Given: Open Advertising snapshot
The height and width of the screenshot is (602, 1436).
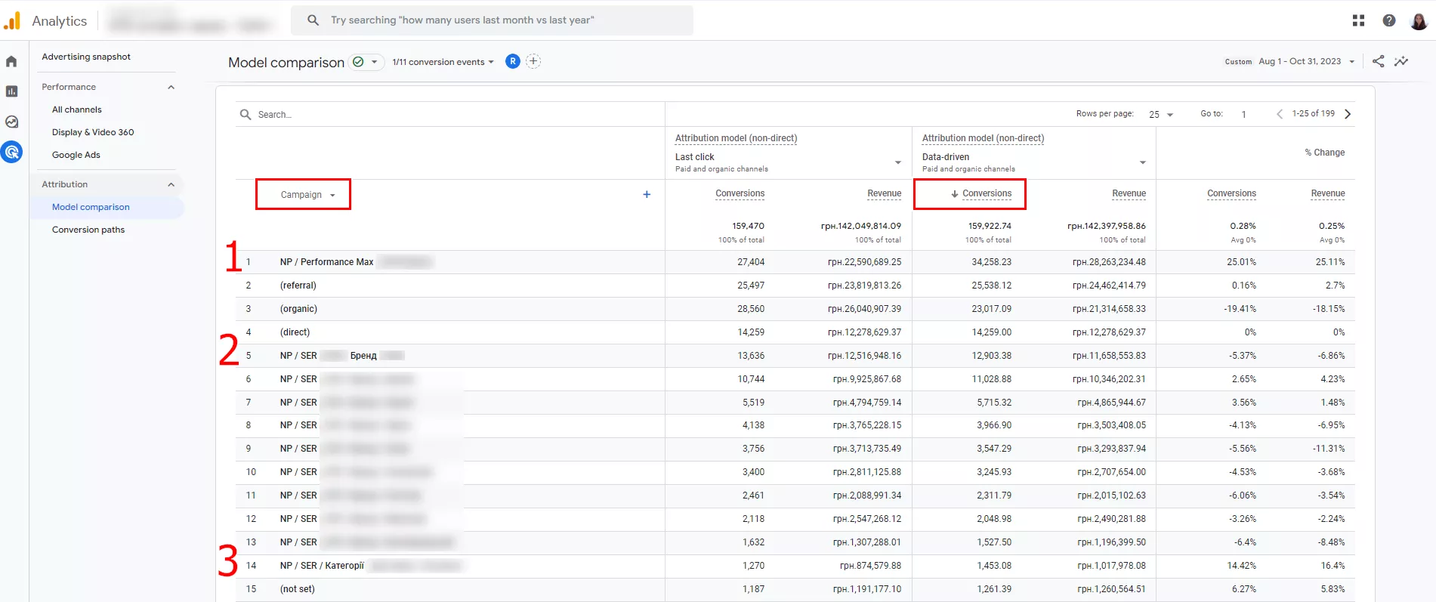Looking at the screenshot, I should click(x=86, y=57).
